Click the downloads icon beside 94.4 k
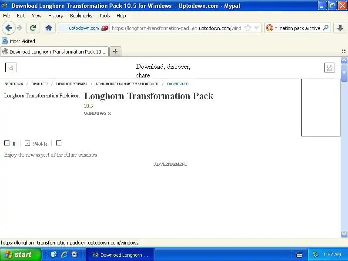 [x=27, y=143]
